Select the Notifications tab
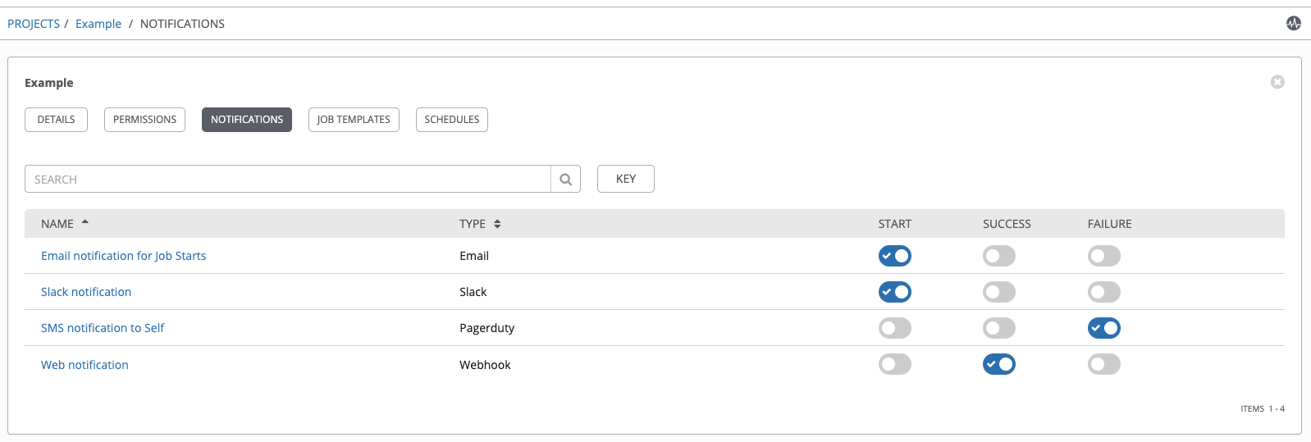The width and height of the screenshot is (1311, 442). (247, 120)
